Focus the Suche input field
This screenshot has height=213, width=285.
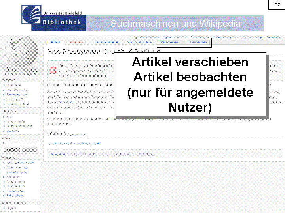[x=21, y=144]
